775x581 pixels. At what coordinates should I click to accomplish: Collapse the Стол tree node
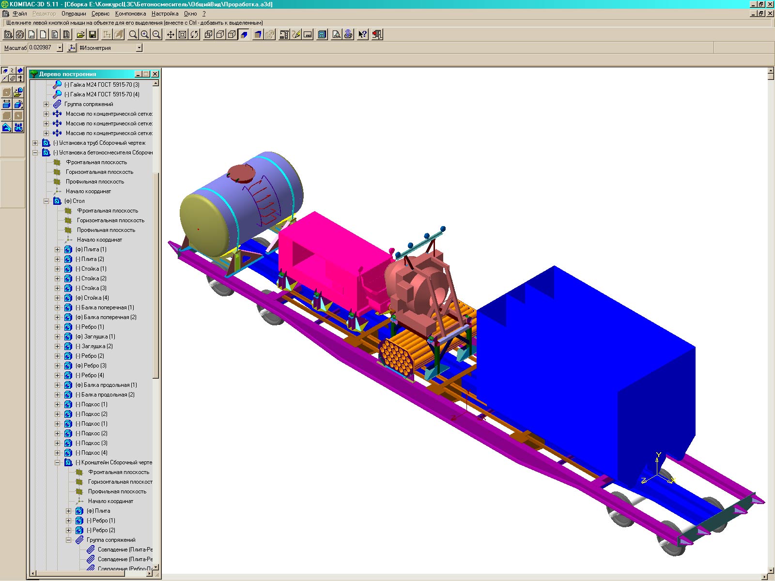pyautogui.click(x=46, y=201)
